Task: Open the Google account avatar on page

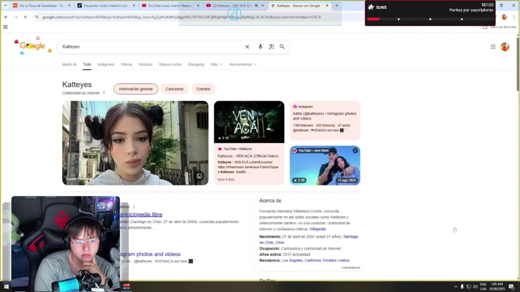Action: pyautogui.click(x=505, y=47)
